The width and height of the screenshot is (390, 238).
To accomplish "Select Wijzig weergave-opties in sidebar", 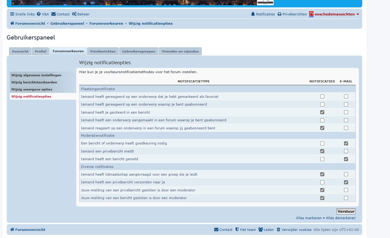I will pyautogui.click(x=32, y=90).
